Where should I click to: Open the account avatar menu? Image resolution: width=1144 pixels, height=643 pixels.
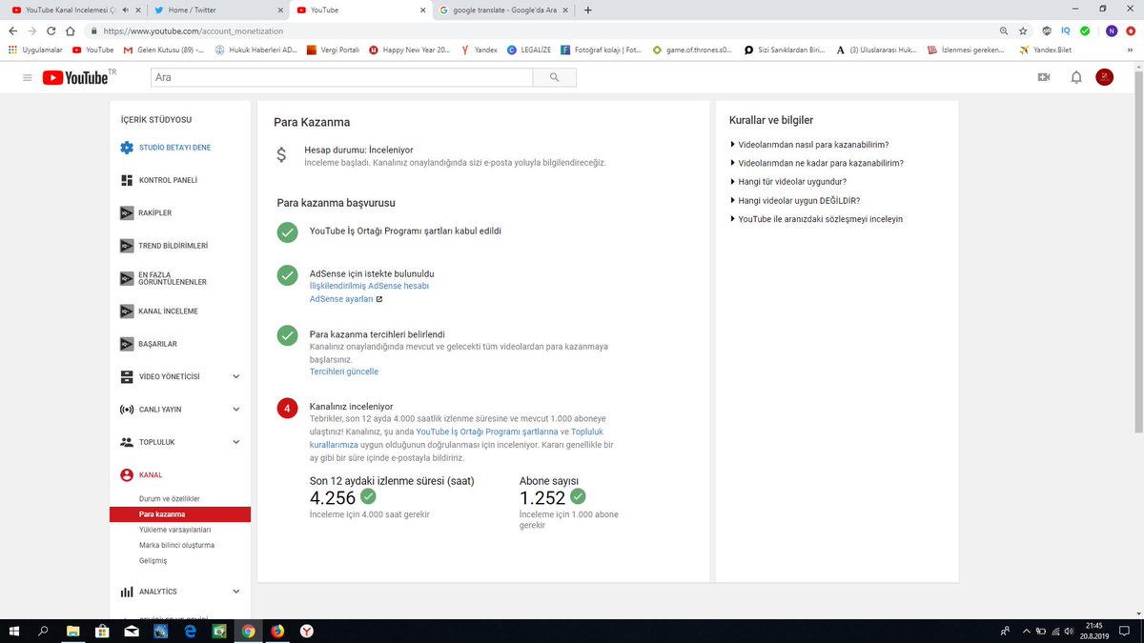(x=1104, y=77)
